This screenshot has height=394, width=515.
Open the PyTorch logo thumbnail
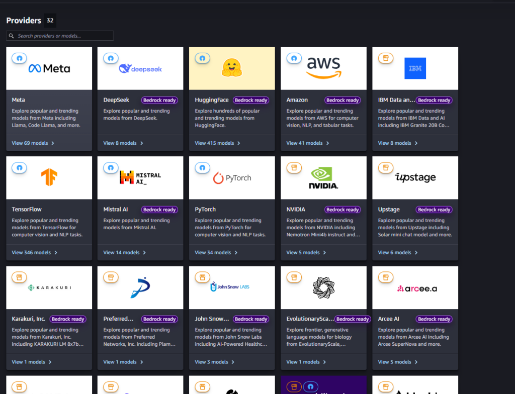coord(232,178)
